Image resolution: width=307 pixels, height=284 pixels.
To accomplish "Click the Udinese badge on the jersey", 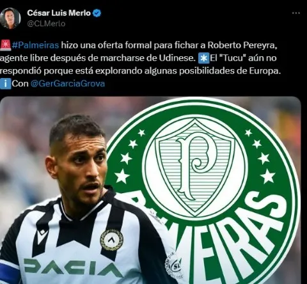I will 111,240.
